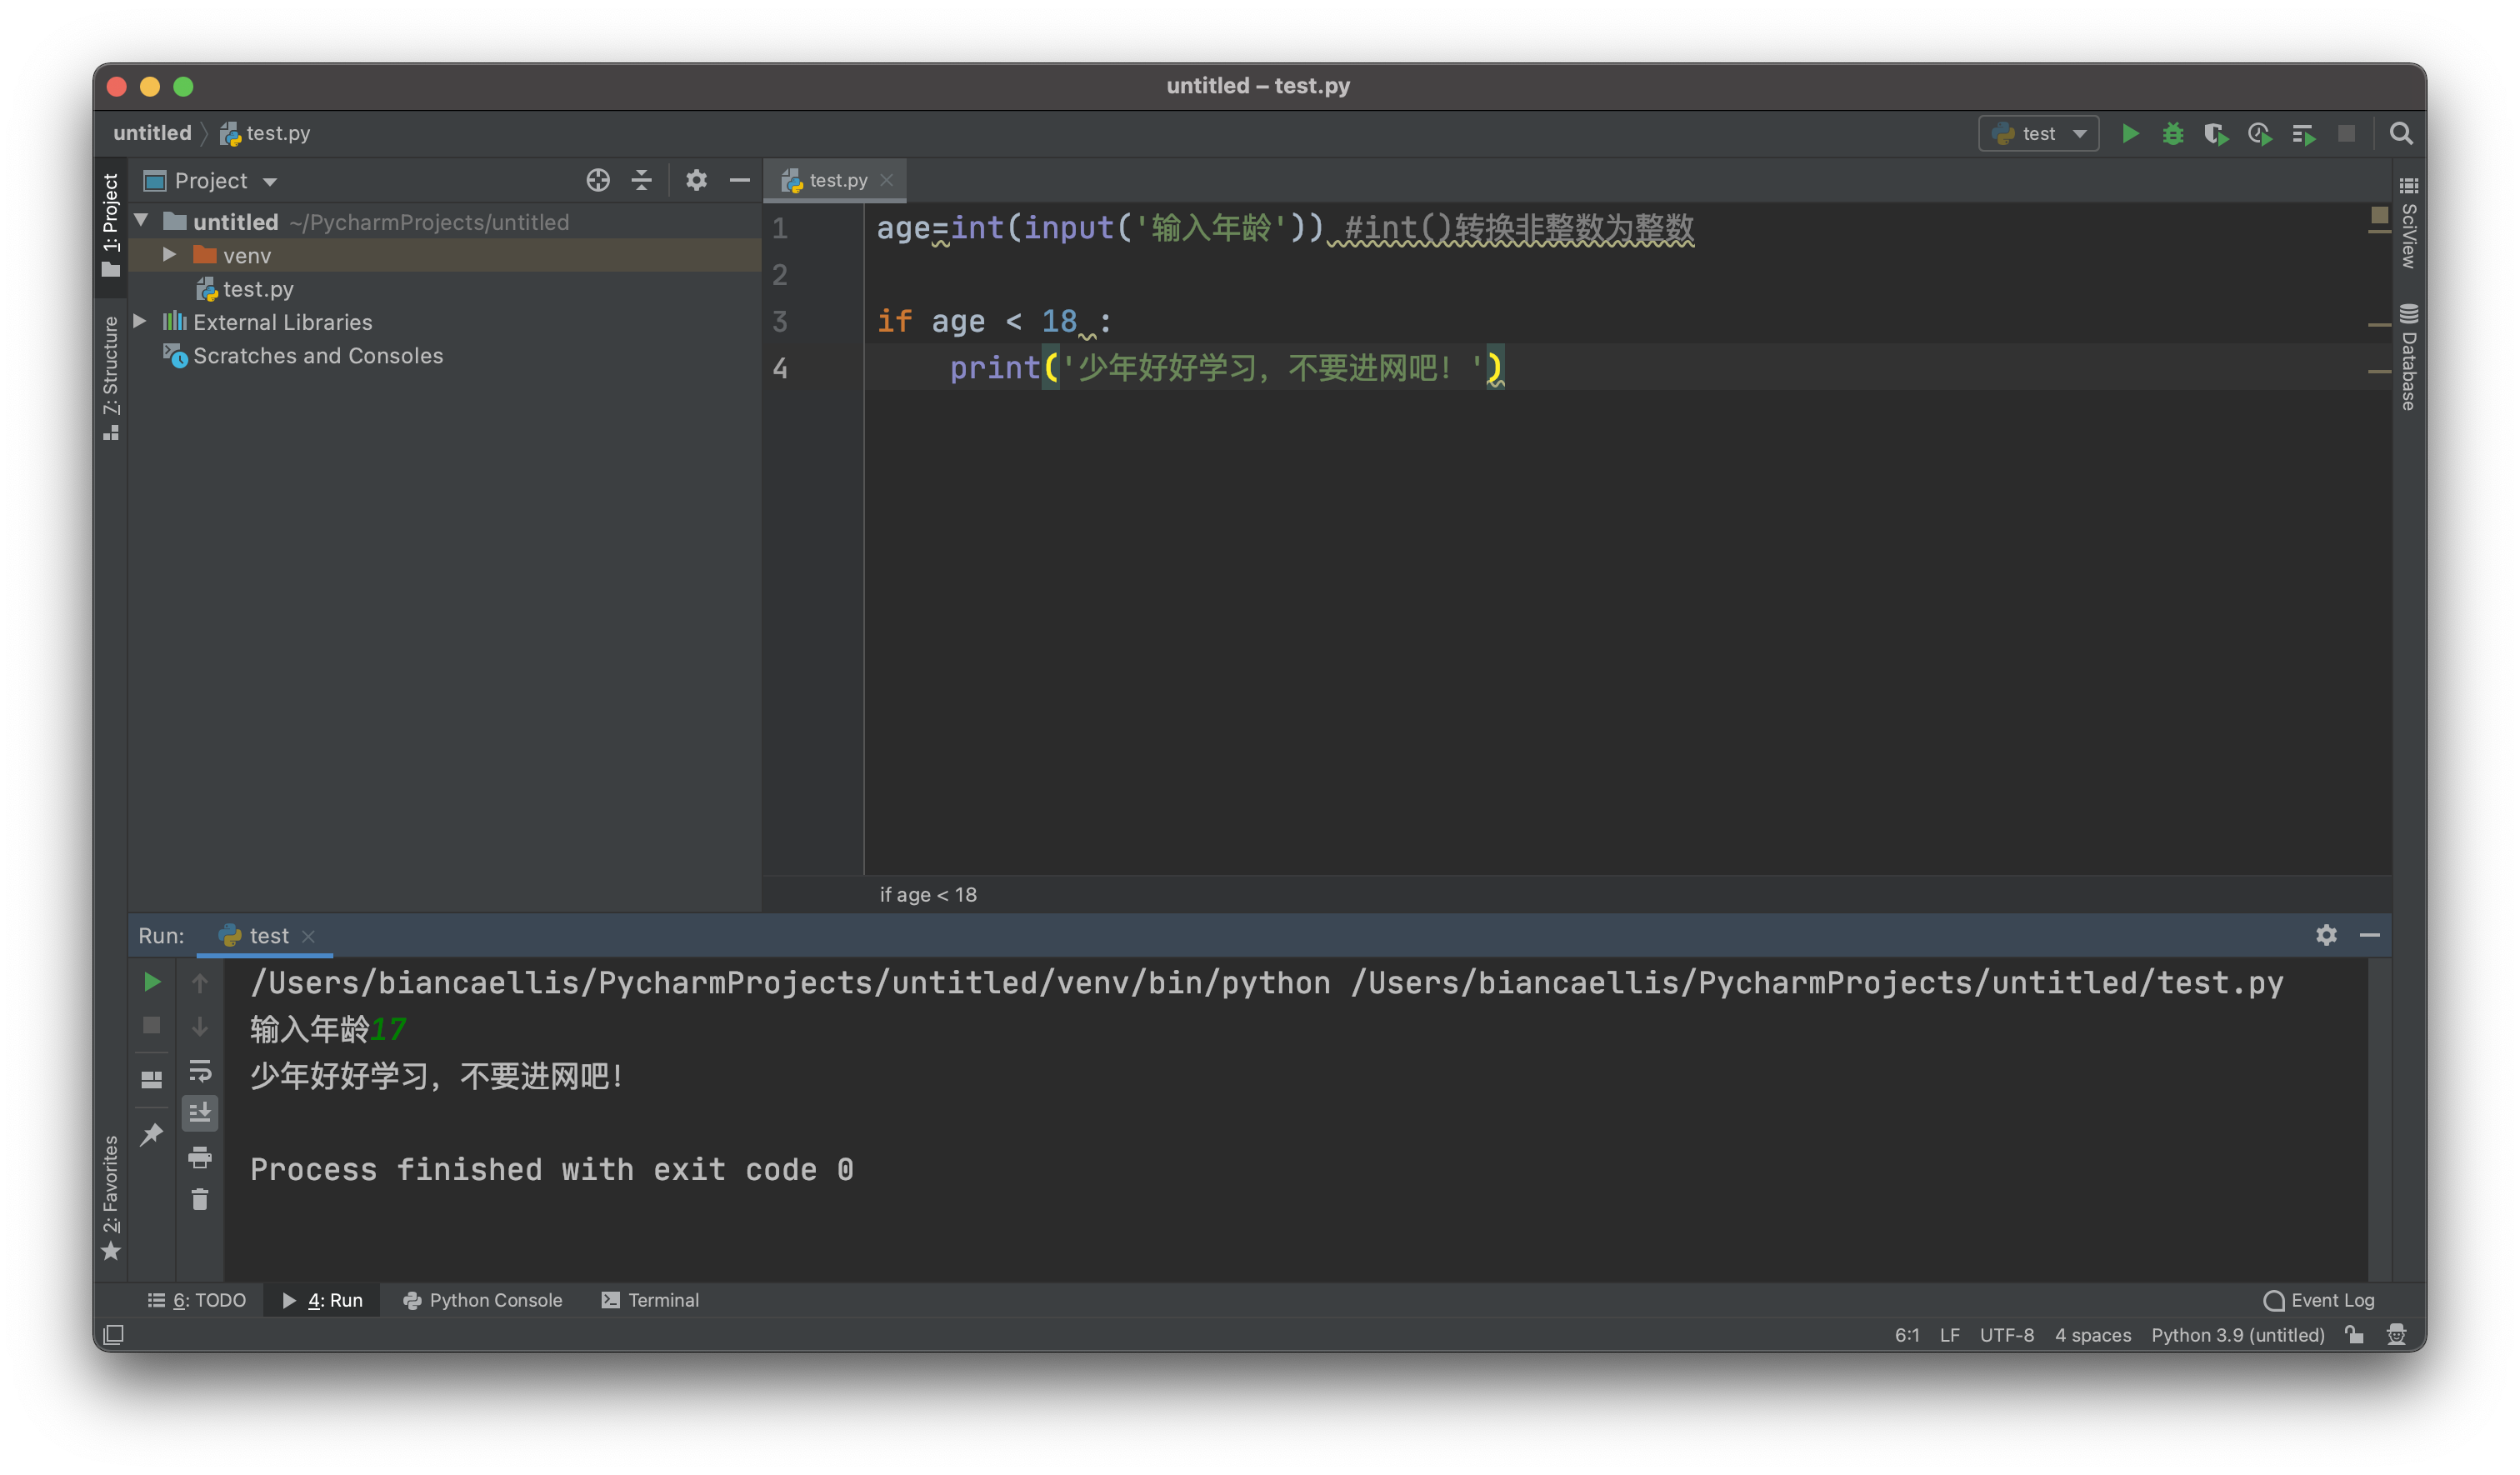2520x1475 pixels.
Task: Expand the venv folder
Action: click(168, 255)
